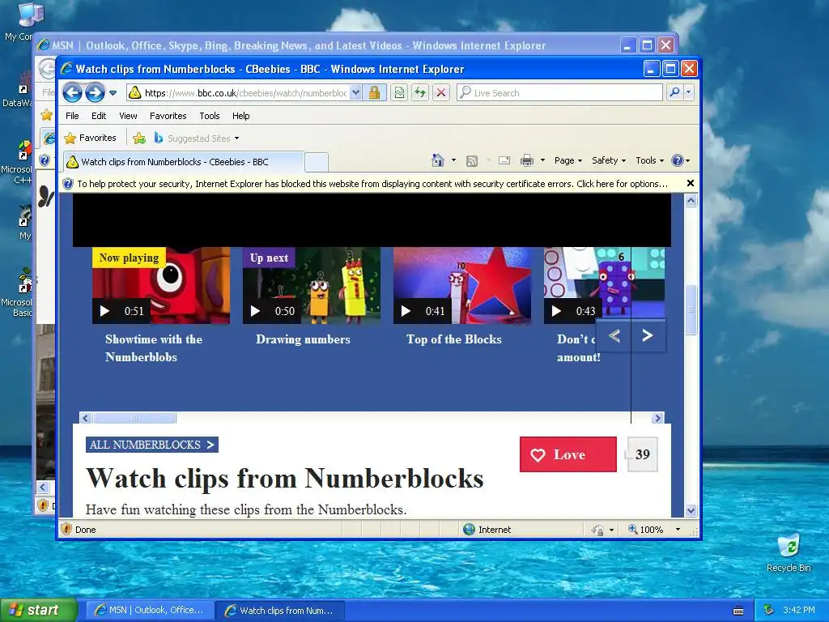Screen dimensions: 829x622
Task: Close the security information bar
Action: [690, 184]
